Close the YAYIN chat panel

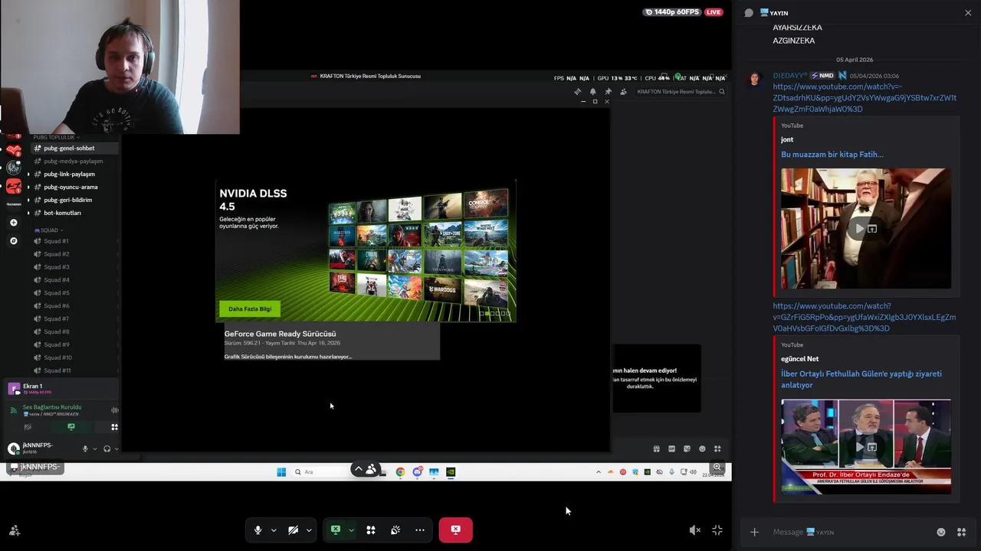[x=968, y=13]
